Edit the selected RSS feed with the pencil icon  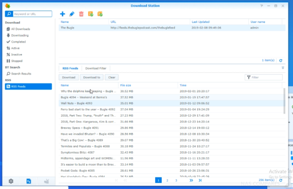(x=72, y=14)
